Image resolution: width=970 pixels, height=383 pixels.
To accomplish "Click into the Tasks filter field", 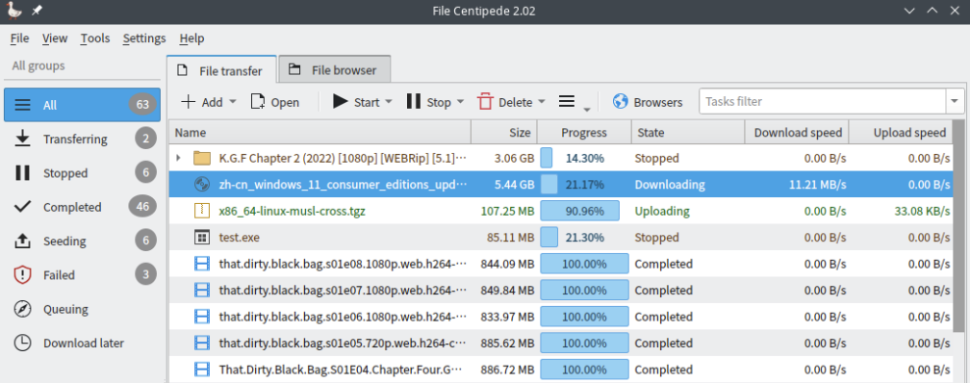I will coord(823,101).
